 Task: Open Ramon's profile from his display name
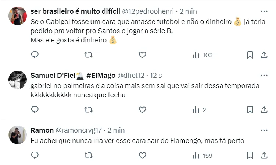[x=42, y=130]
